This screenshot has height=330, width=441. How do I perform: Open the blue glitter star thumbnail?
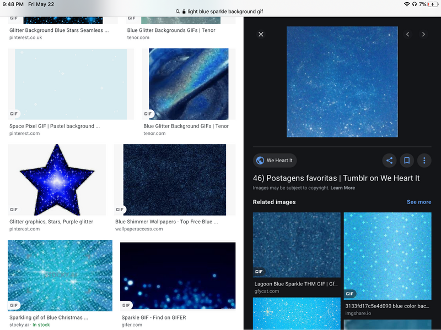pos(57,180)
